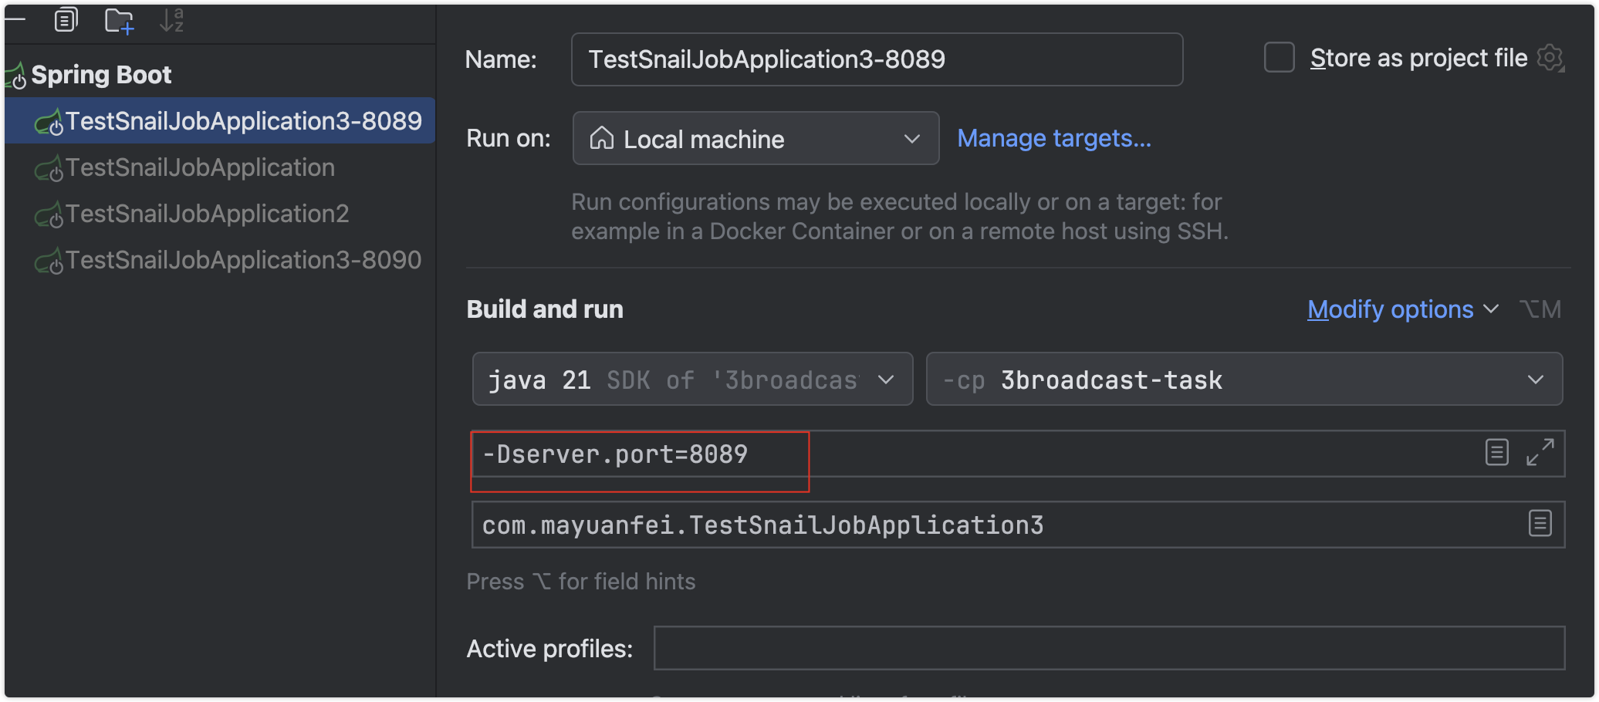
Task: Open gear settings next to Store as project file
Action: pos(1550,58)
